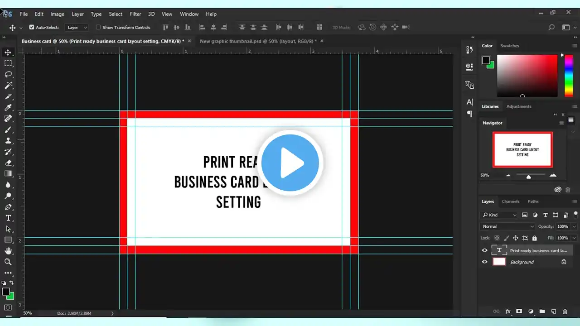The image size is (580, 326).
Task: Select the Eraser tool
Action: point(8,163)
